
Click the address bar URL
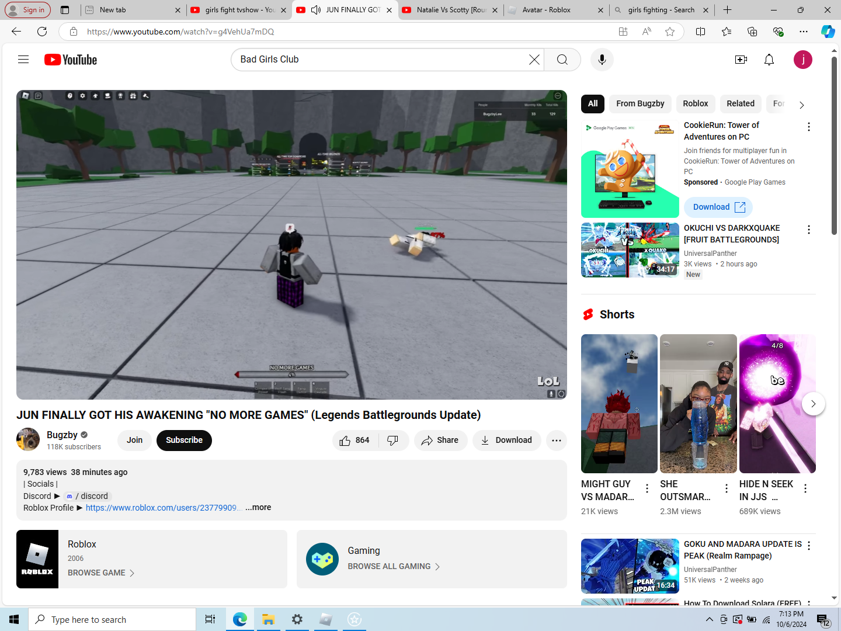click(x=180, y=32)
